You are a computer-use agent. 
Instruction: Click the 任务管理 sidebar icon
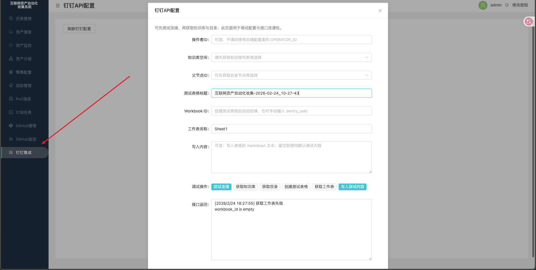click(11, 18)
